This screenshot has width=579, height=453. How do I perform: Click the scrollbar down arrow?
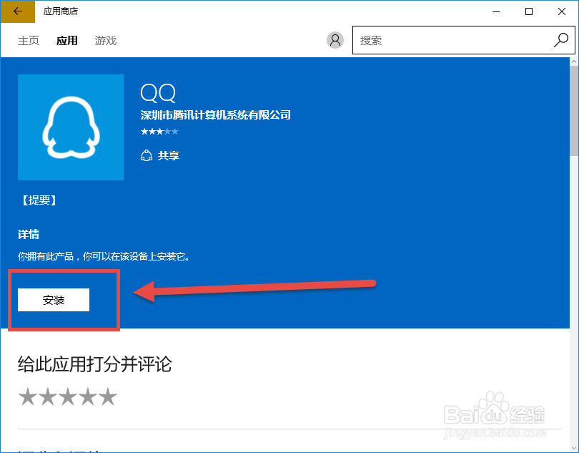click(574, 447)
